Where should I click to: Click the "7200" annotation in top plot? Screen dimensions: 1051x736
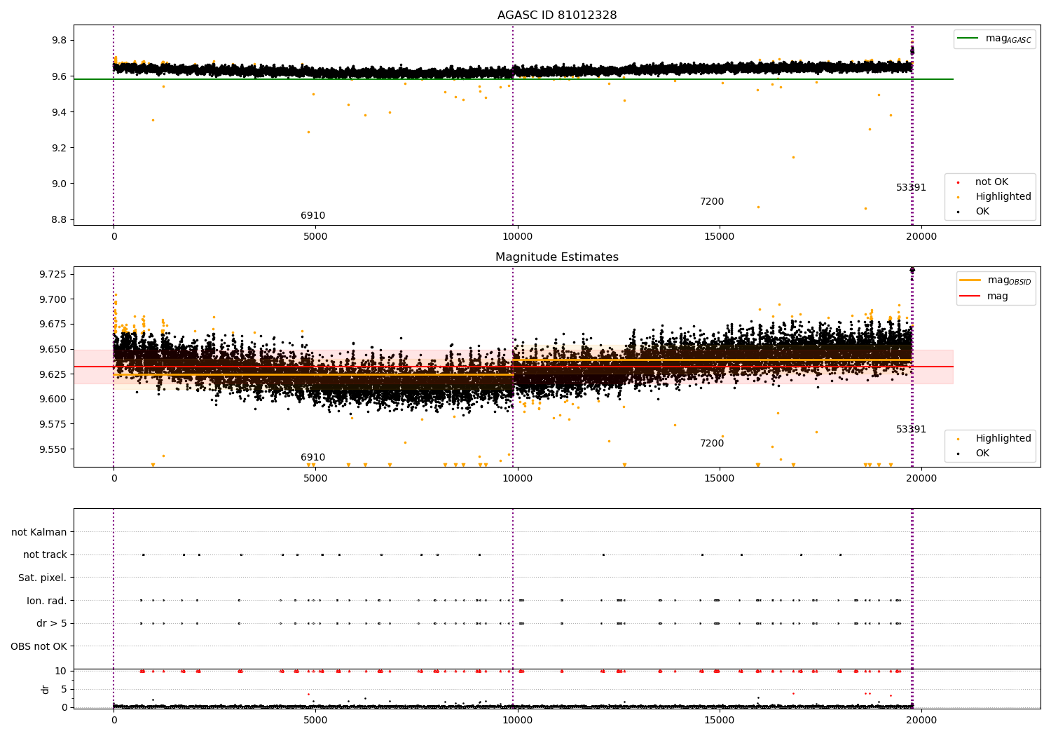click(x=712, y=202)
